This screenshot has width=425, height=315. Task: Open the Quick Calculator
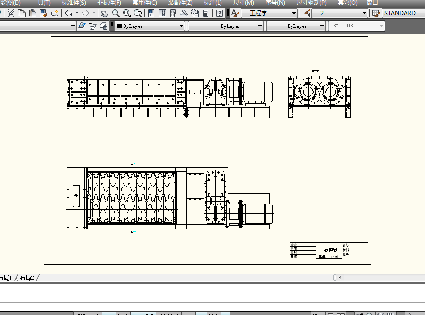click(x=205, y=13)
